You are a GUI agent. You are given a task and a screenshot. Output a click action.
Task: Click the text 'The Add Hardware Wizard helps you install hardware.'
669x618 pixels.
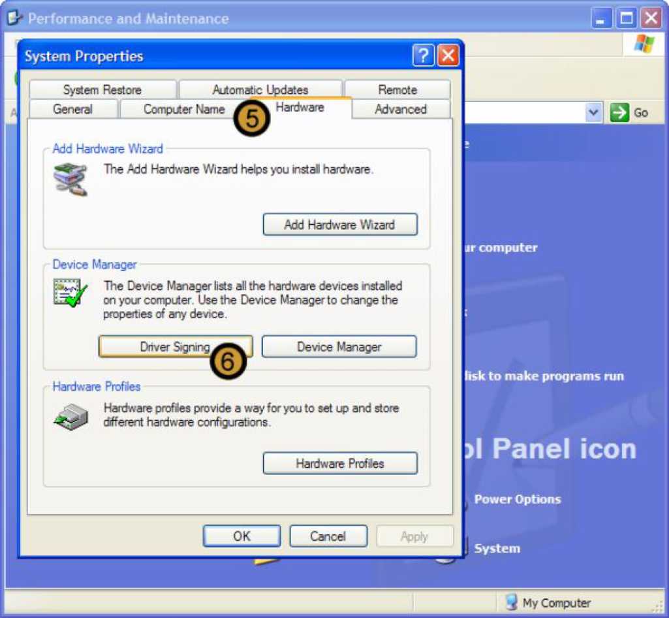[x=238, y=169]
